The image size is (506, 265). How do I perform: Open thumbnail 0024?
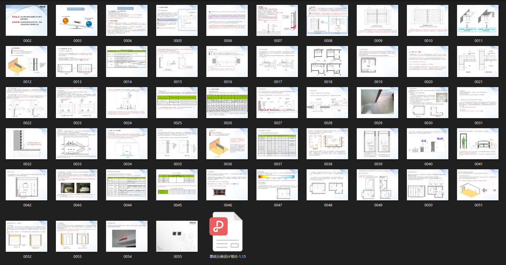pyautogui.click(x=127, y=103)
